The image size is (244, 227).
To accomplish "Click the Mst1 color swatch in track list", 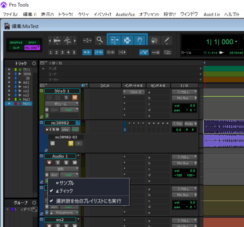I will (16, 104).
